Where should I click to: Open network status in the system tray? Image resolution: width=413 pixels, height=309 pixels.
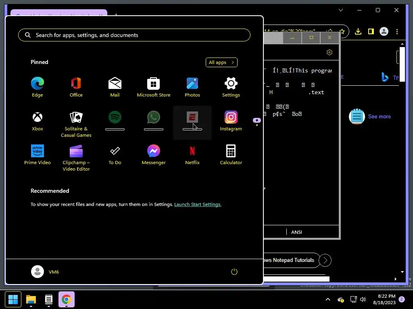353,299
